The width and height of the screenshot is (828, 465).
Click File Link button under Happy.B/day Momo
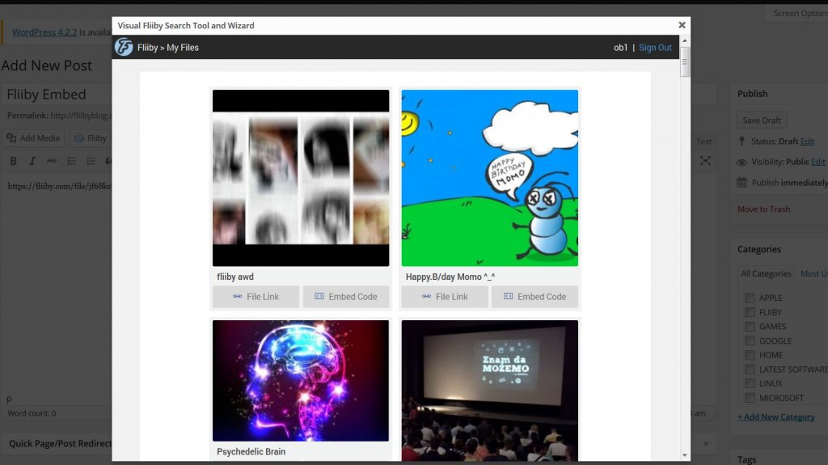pos(445,297)
